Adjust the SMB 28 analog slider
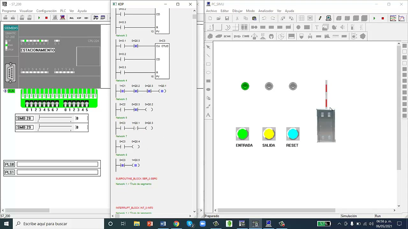 (55, 118)
